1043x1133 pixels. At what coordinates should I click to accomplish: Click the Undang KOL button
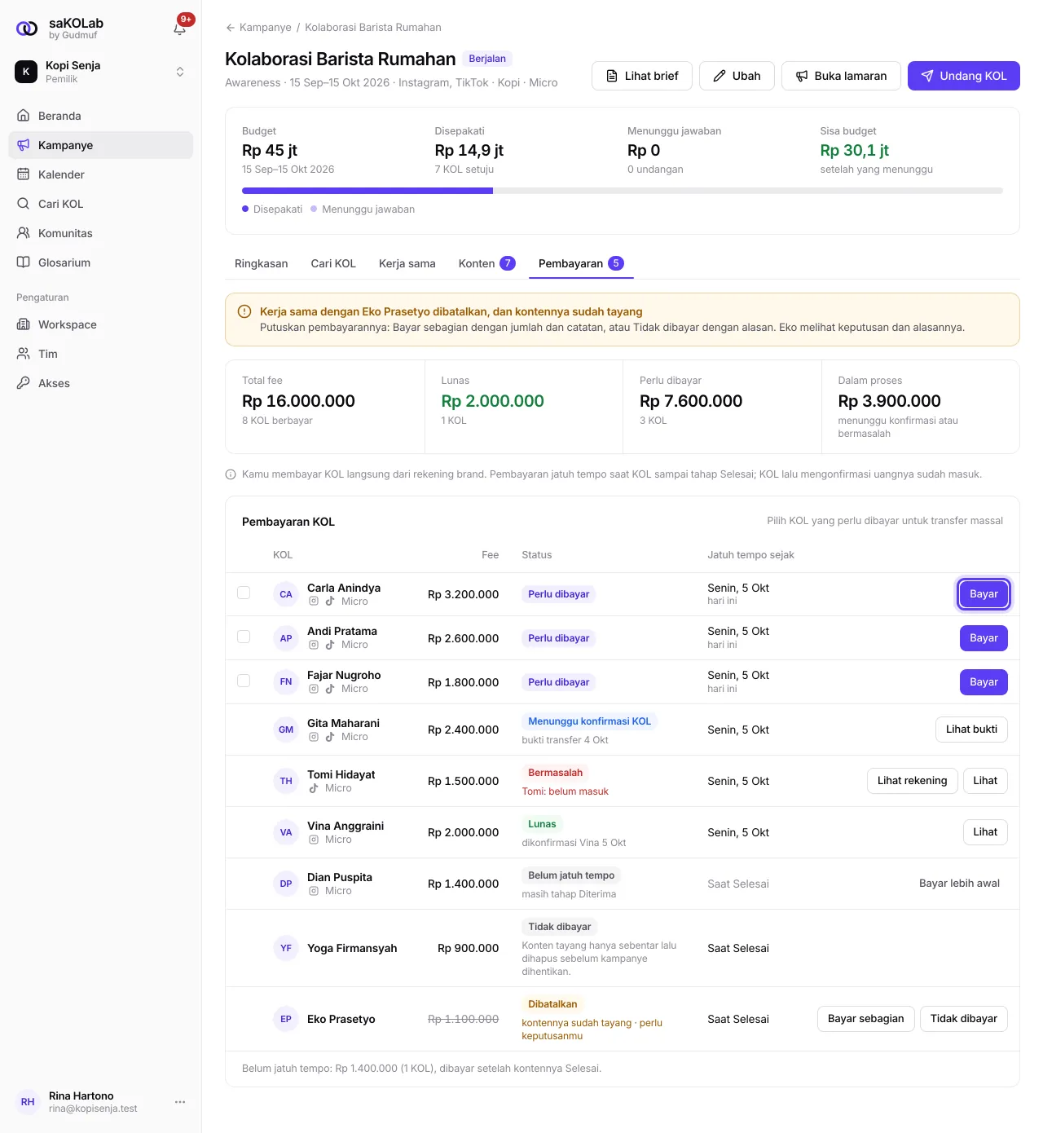click(964, 76)
